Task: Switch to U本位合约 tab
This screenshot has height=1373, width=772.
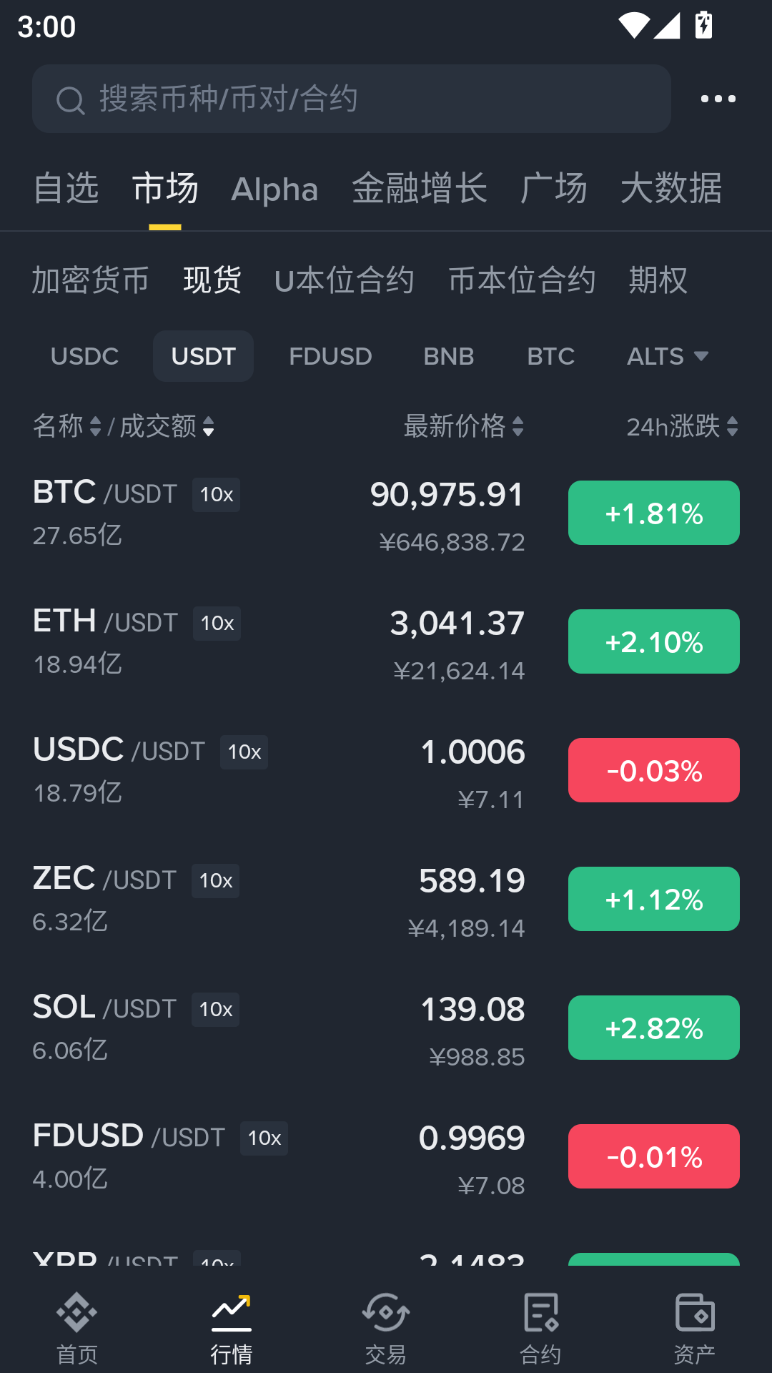Action: (344, 280)
